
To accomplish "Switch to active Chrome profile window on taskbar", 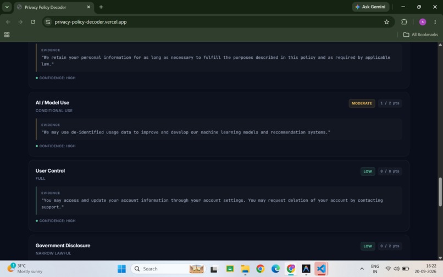I will pos(291,269).
